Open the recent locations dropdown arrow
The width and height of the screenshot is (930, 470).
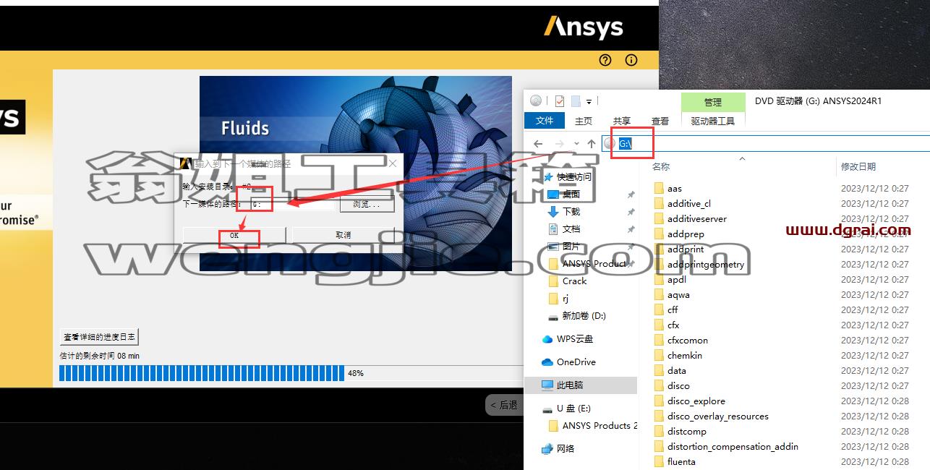pos(576,144)
